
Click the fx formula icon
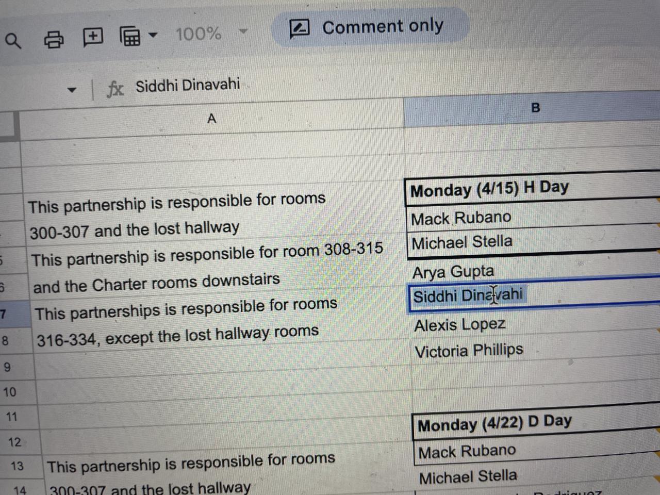point(115,88)
